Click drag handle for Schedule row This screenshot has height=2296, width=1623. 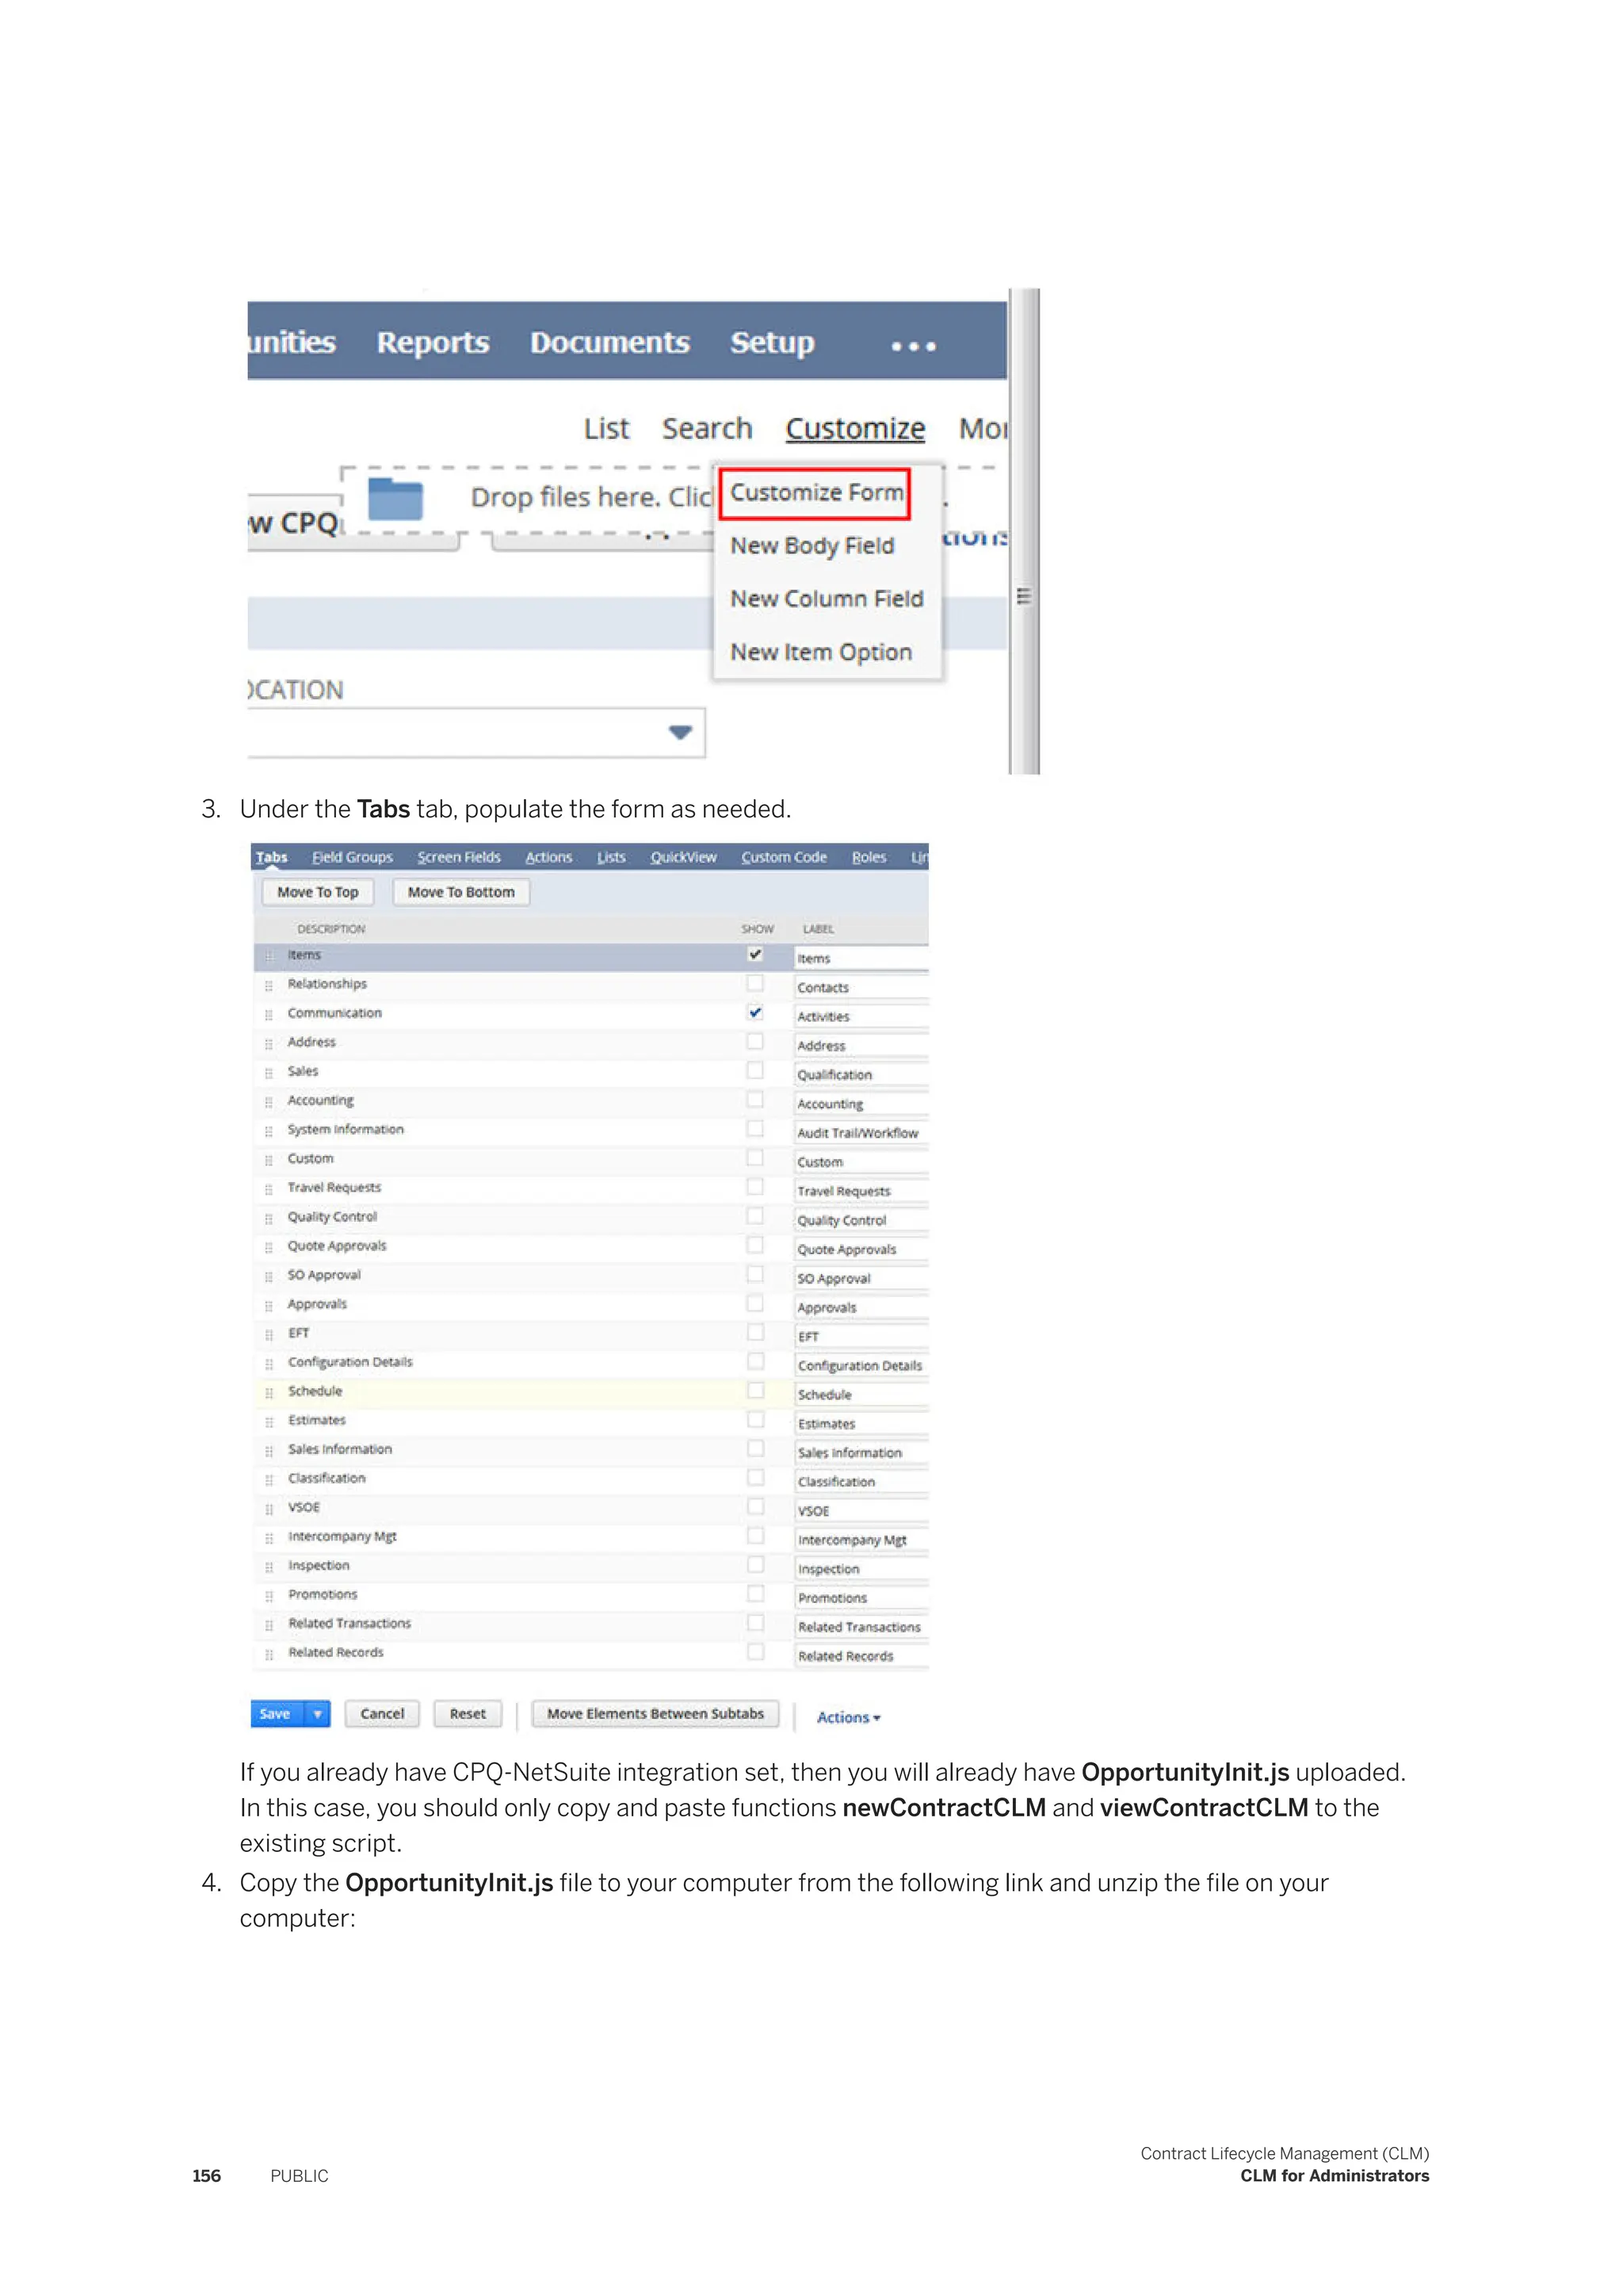pyautogui.click(x=269, y=1393)
